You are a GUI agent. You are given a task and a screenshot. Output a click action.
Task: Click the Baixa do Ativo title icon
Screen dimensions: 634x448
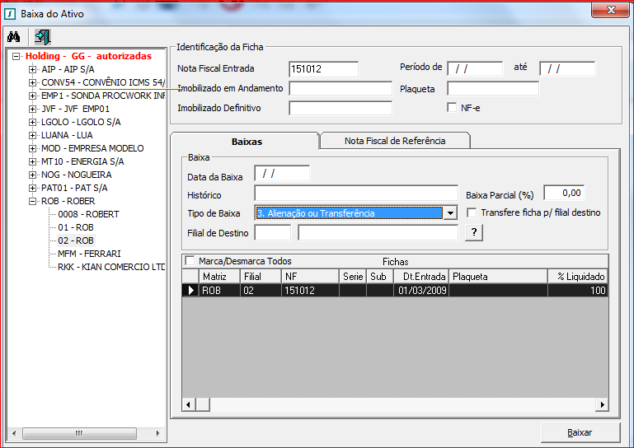coord(11,12)
